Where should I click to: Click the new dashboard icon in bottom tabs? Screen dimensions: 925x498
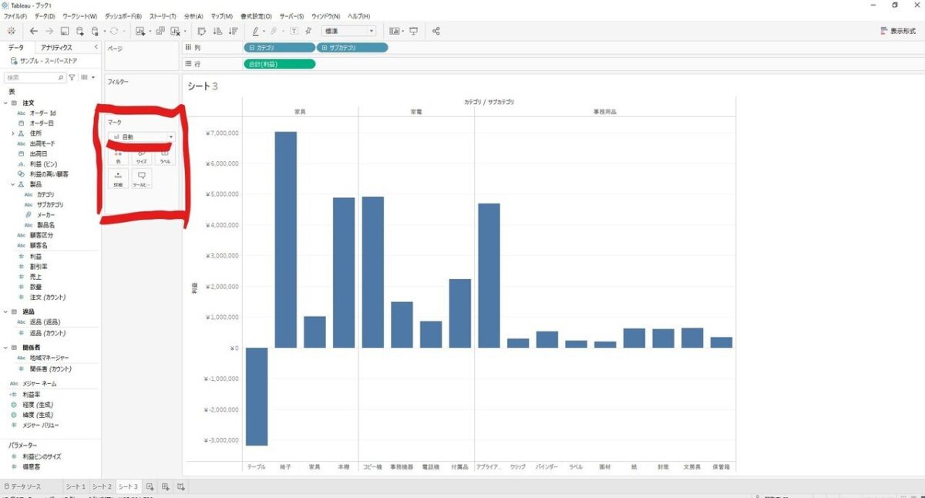pyautogui.click(x=165, y=487)
